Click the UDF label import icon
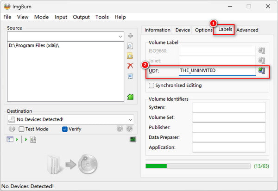This screenshot has width=278, height=191. (x=262, y=71)
